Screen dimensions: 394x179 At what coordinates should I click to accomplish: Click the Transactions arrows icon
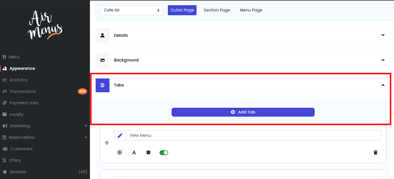(x=5, y=91)
